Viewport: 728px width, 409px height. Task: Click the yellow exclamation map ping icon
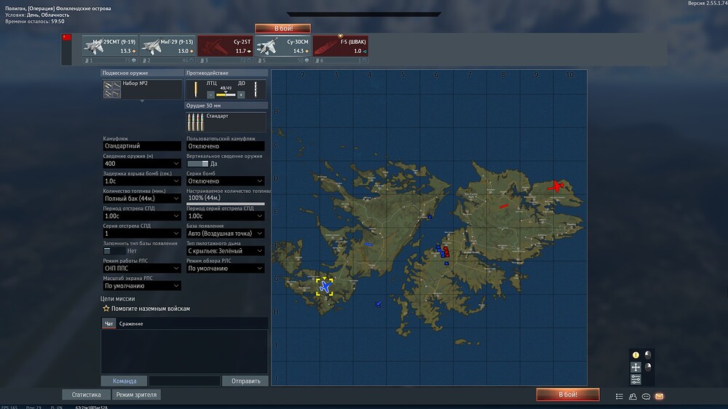(636, 355)
